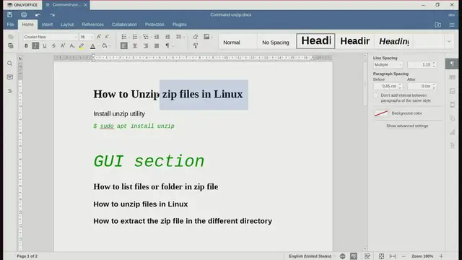
Task: Open the File tab
Action: coord(10,25)
